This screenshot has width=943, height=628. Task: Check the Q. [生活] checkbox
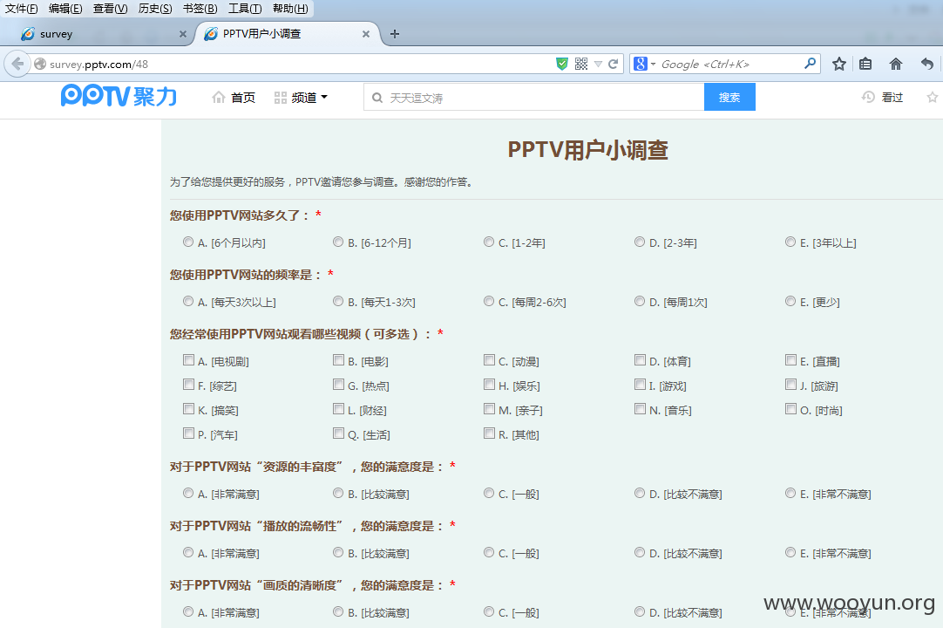338,433
